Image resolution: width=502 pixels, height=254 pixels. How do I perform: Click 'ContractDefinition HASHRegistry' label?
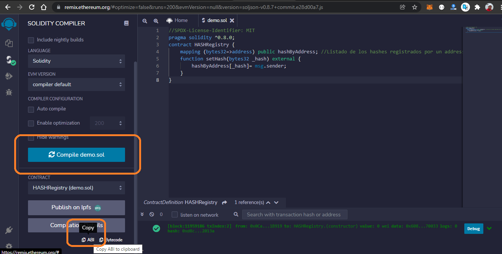point(180,203)
